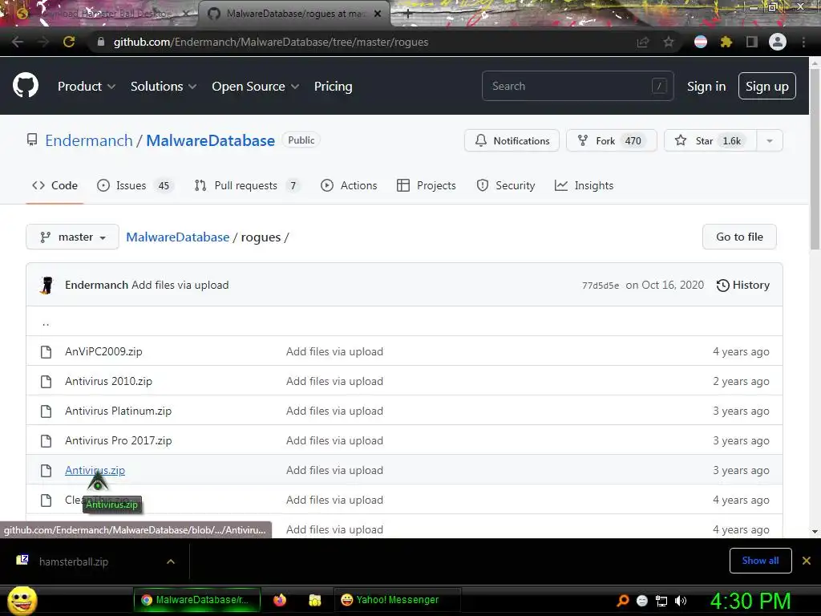Open the Pull requests tab
The height and width of the screenshot is (616, 821).
click(247, 185)
